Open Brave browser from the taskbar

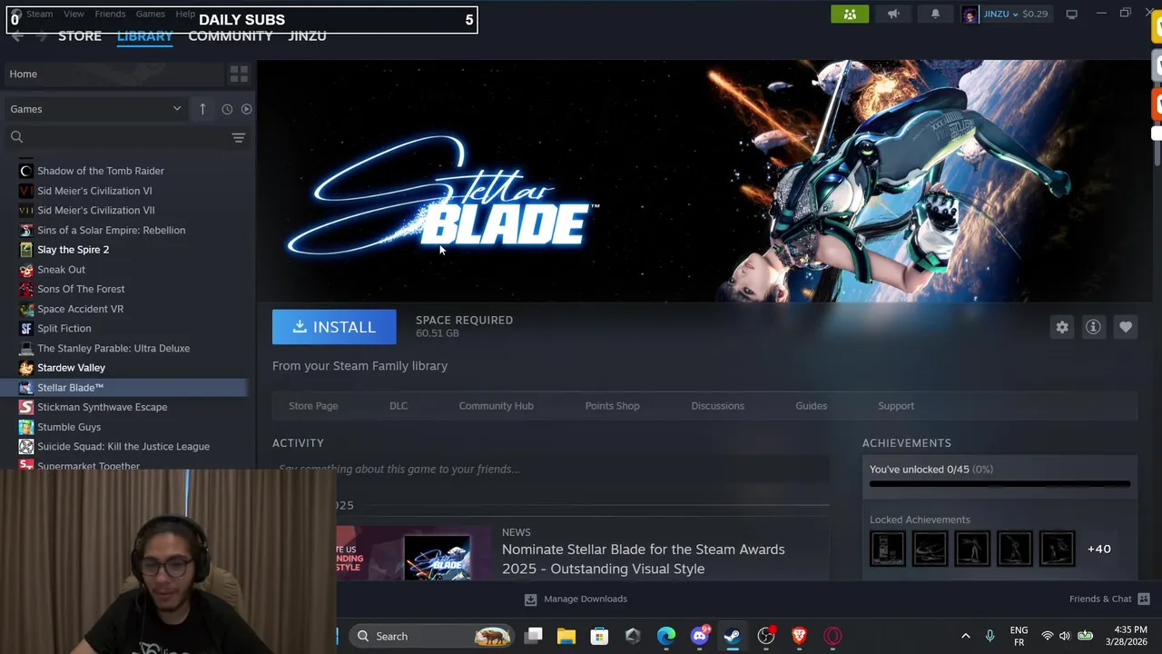pos(799,636)
